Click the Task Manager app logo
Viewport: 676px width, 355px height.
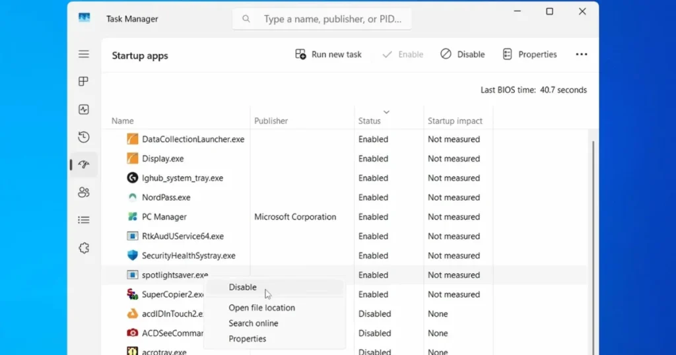coord(84,18)
